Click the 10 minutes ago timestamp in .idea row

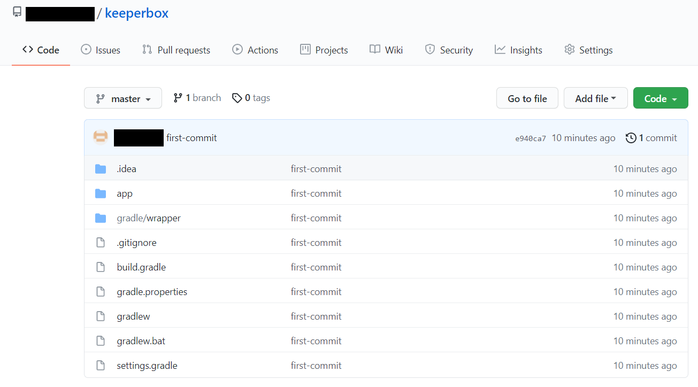tap(645, 169)
